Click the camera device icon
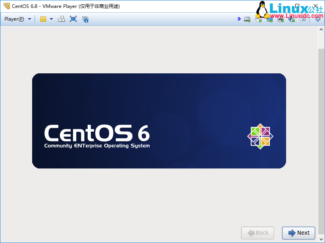The width and height of the screenshot is (325, 243). click(303, 19)
